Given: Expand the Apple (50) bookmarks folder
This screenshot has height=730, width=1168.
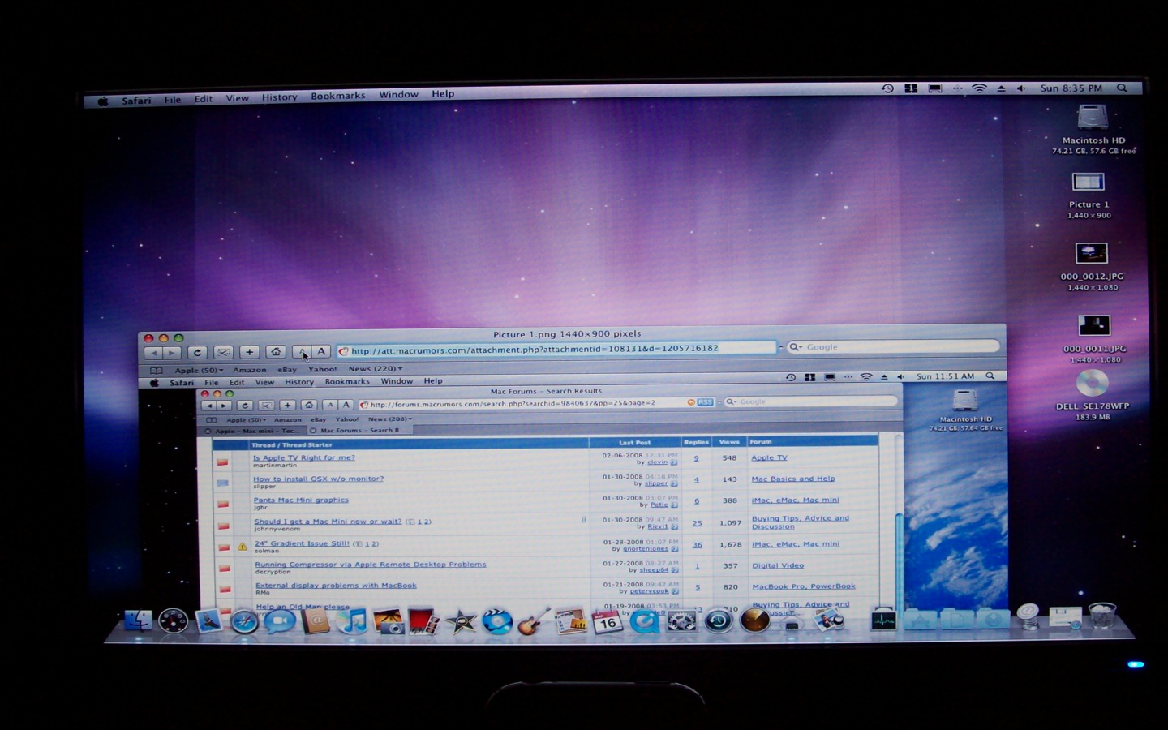Looking at the screenshot, I should point(199,370).
